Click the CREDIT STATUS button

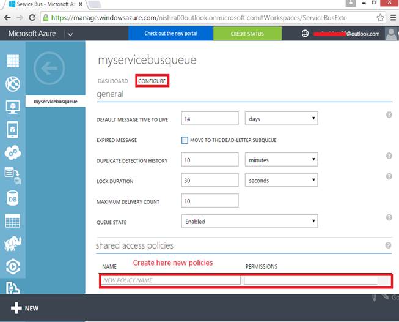pyautogui.click(x=247, y=34)
